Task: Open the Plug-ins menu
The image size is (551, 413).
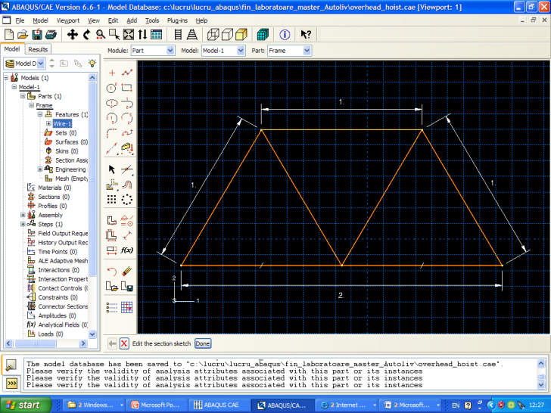Action: tap(177, 20)
